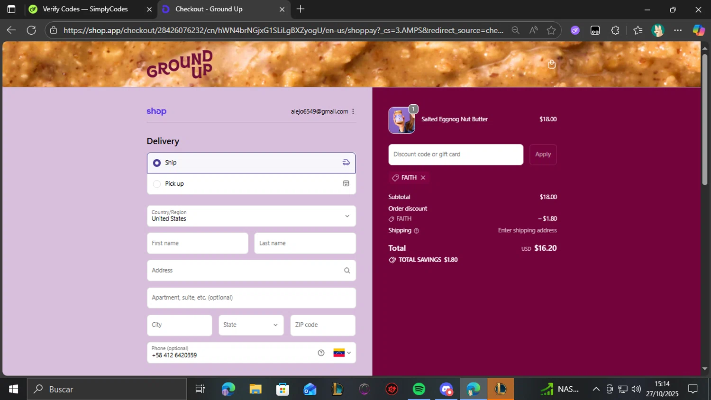The image size is (711, 400).
Task: Click the First name field
Action: coord(198,243)
